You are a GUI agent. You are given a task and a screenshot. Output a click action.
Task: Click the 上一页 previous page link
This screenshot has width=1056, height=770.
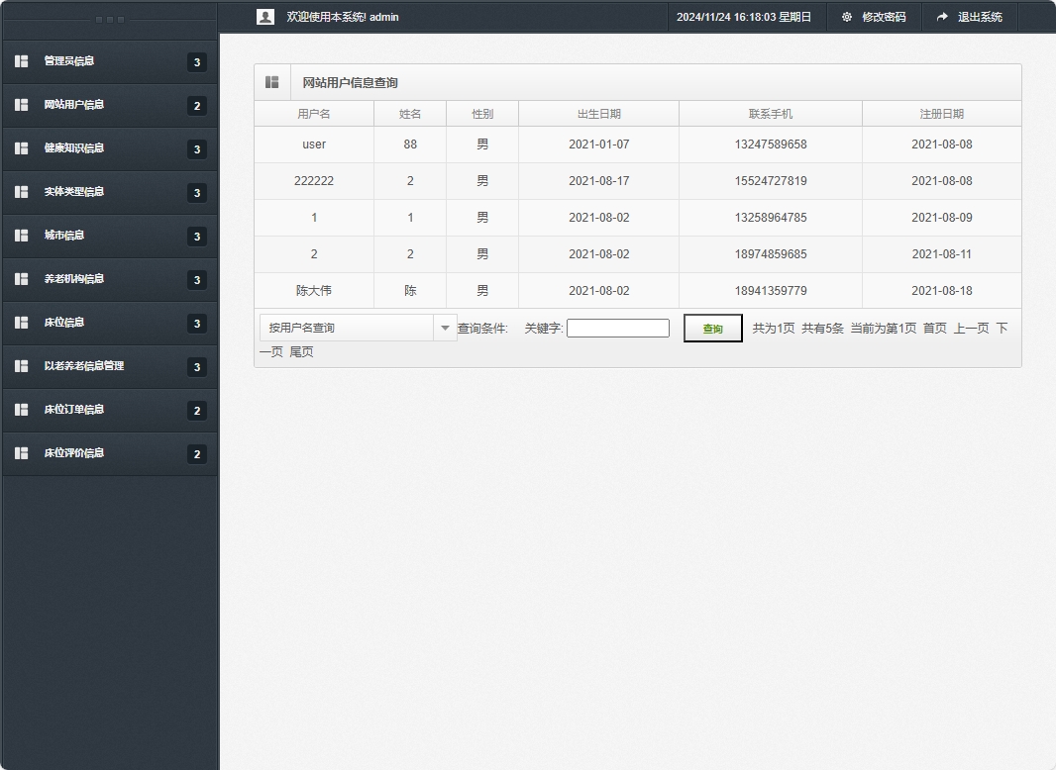pyautogui.click(x=971, y=329)
